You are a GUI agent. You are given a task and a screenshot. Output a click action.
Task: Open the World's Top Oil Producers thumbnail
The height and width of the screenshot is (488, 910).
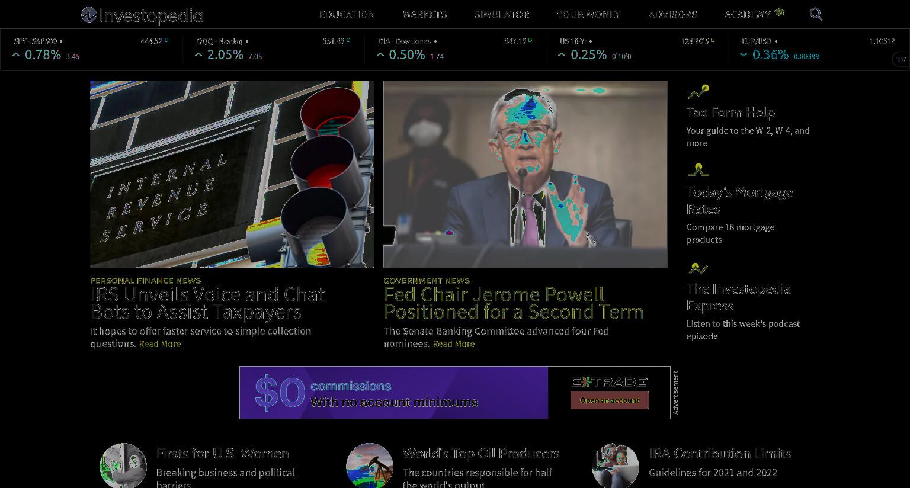pyautogui.click(x=370, y=465)
